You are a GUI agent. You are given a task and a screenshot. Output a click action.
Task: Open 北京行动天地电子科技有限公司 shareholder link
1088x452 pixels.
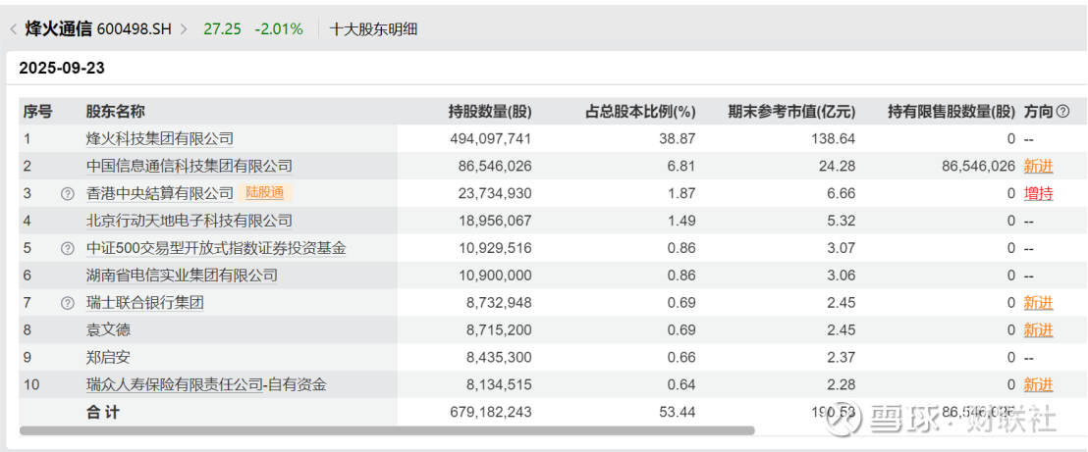(190, 221)
